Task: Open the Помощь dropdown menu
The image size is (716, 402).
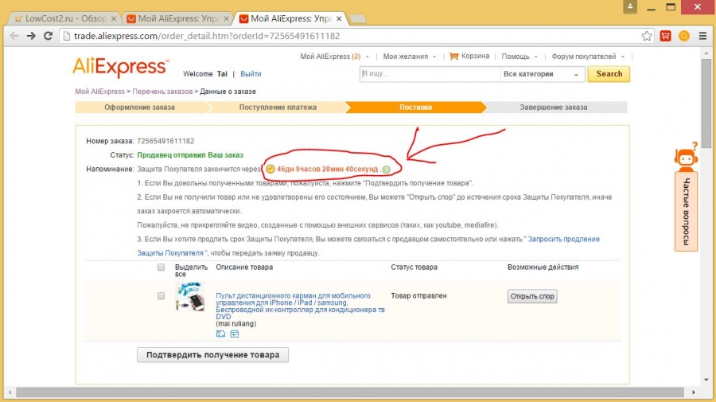Action: [519, 57]
